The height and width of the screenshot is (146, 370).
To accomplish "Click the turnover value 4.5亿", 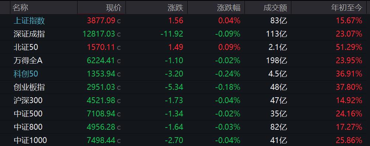I will click(x=278, y=74).
